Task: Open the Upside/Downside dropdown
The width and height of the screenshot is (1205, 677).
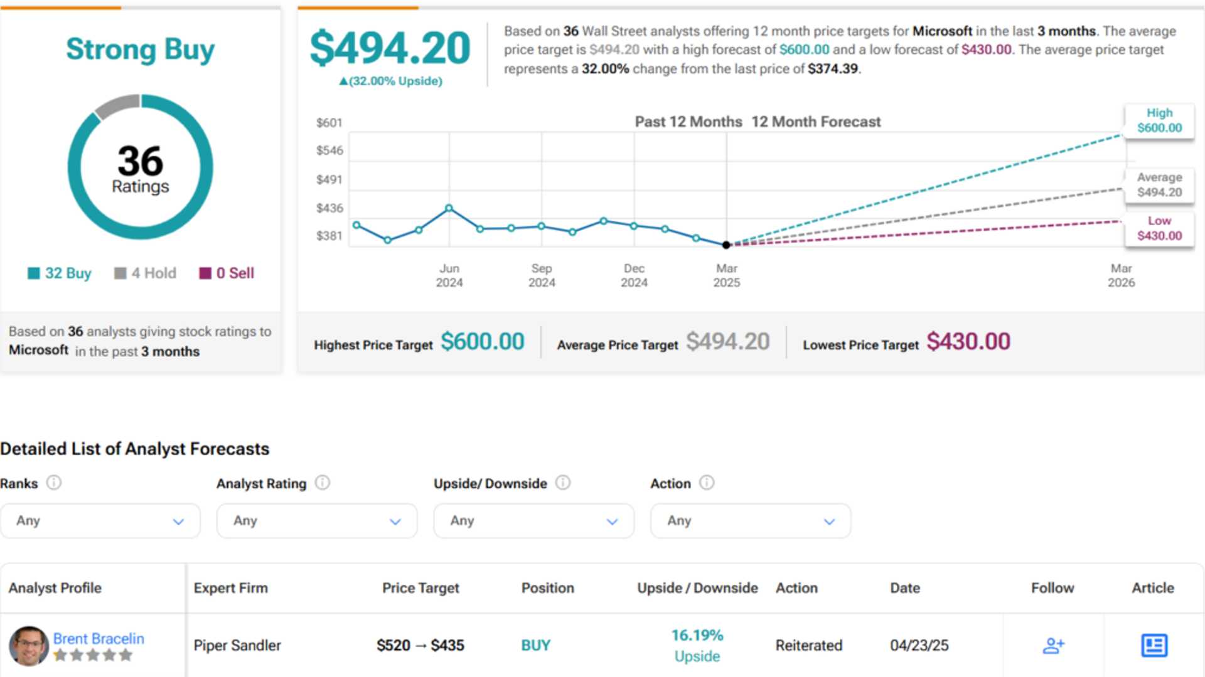Action: [x=533, y=520]
